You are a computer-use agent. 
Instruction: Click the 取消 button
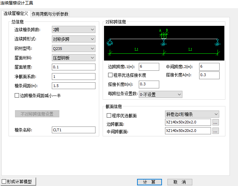coord(180,182)
